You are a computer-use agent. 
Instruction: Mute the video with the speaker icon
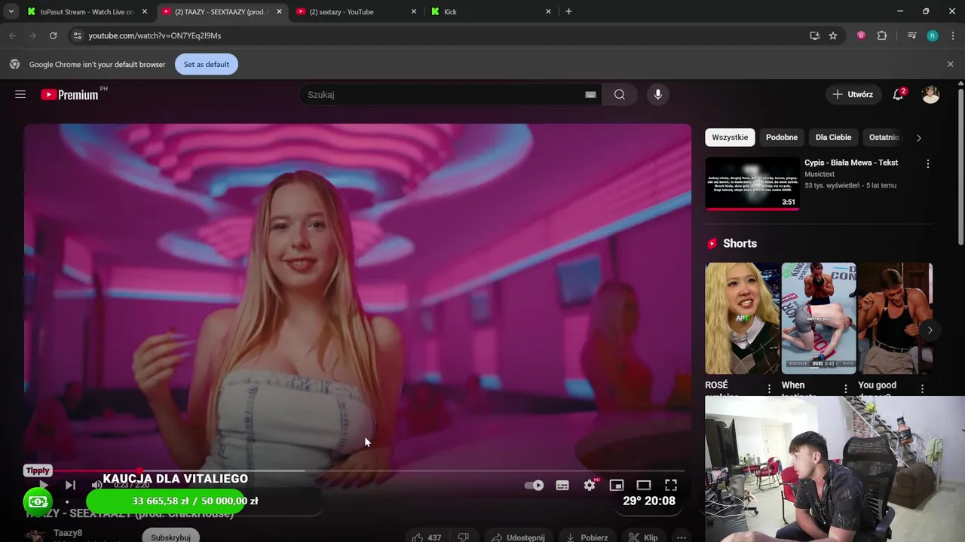(96, 486)
